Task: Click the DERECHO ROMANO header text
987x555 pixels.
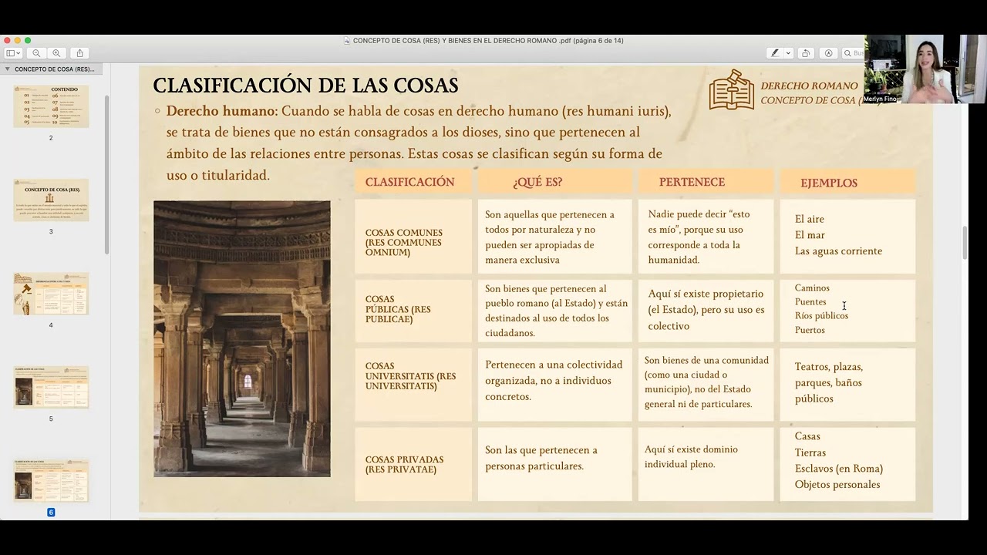Action: (809, 86)
